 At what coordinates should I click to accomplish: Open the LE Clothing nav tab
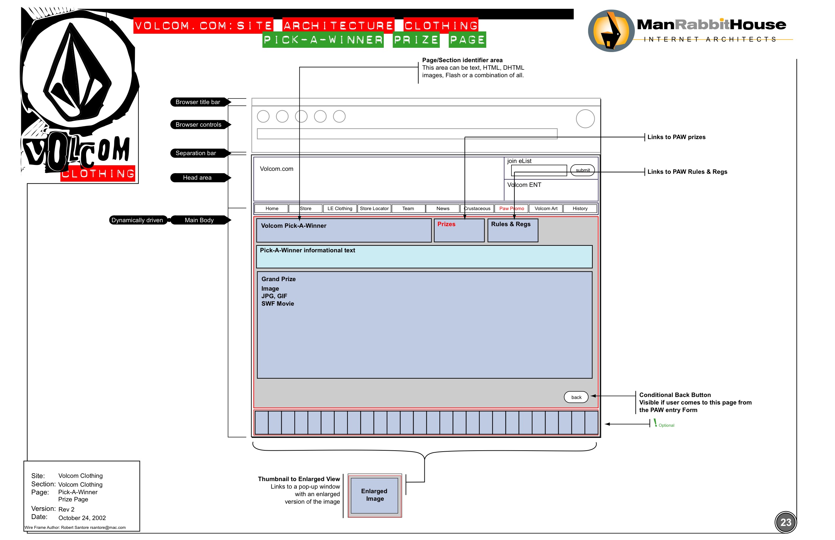pyautogui.click(x=340, y=209)
